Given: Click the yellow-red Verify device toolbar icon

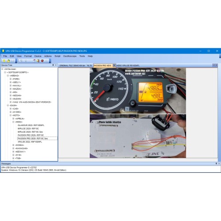Looking at the screenshot, I should point(38,61).
